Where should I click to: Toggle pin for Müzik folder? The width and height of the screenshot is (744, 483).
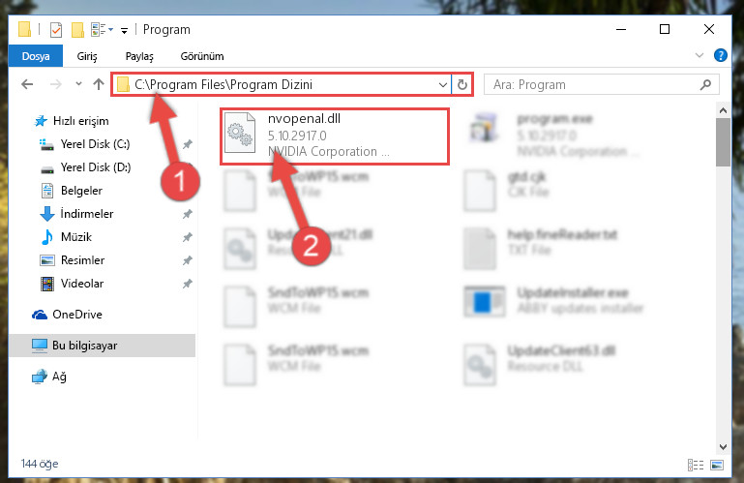[x=188, y=237]
